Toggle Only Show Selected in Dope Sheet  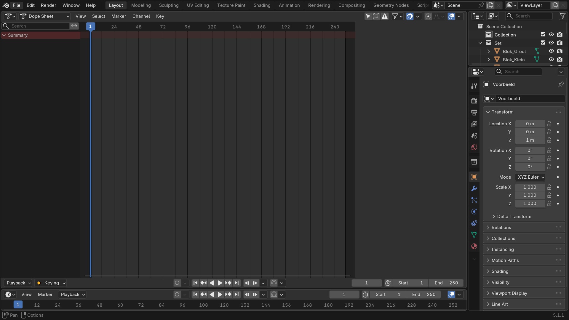point(368,16)
